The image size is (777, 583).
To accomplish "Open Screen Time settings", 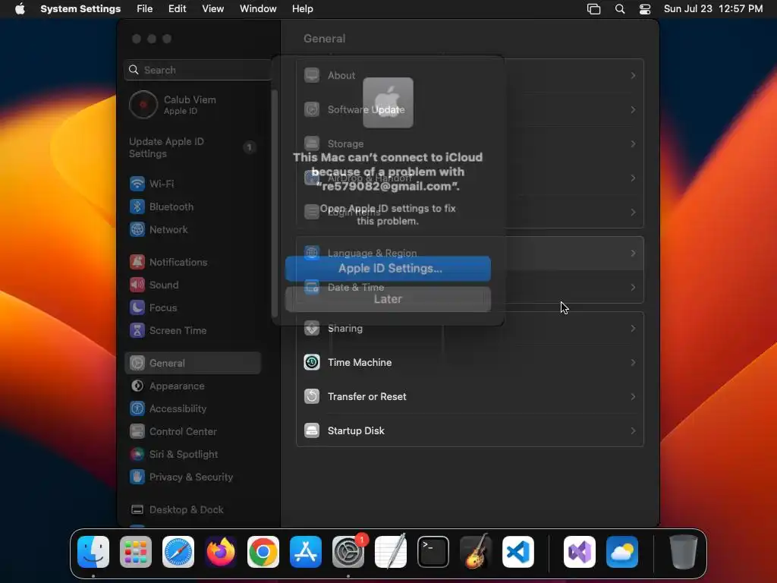I will pyautogui.click(x=193, y=331).
